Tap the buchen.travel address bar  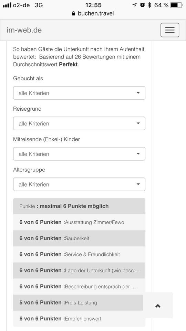[x=93, y=13]
